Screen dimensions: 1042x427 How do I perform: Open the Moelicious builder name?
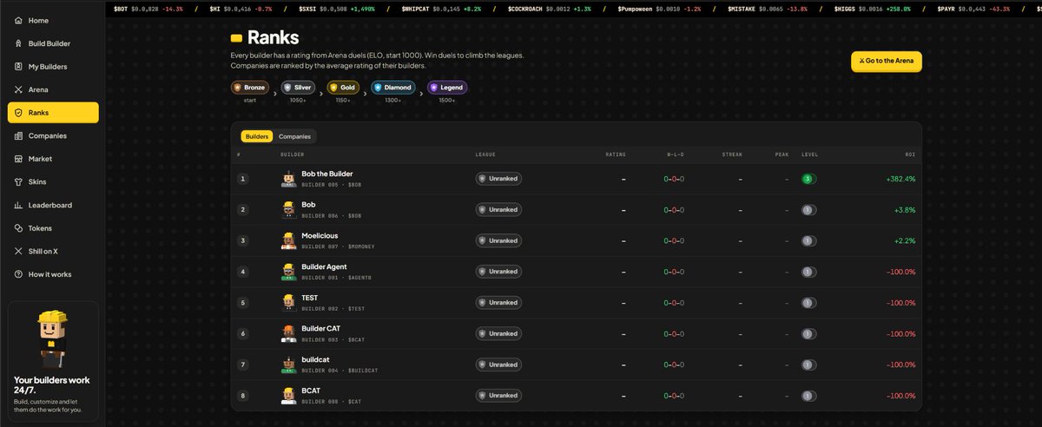click(x=320, y=235)
